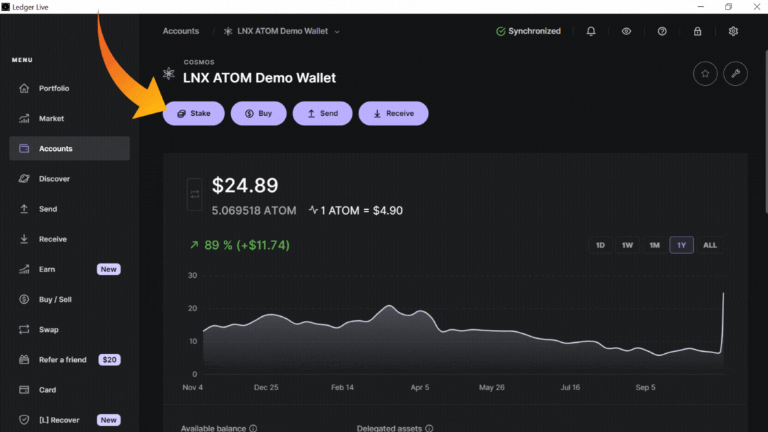Open the help question mark icon

pos(662,32)
